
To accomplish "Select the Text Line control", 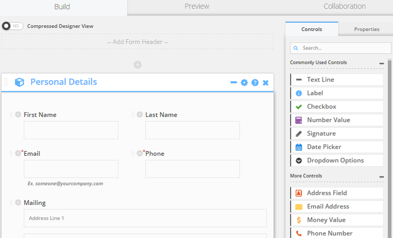I will 337,79.
